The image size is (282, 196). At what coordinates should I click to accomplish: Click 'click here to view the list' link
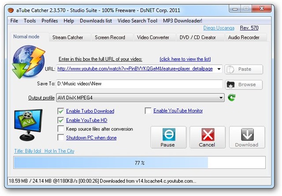click(x=185, y=59)
